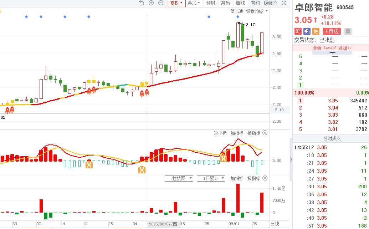Click the rocket signal icons near date 21
This screenshot has height=229, width=369.
(x=91, y=91)
